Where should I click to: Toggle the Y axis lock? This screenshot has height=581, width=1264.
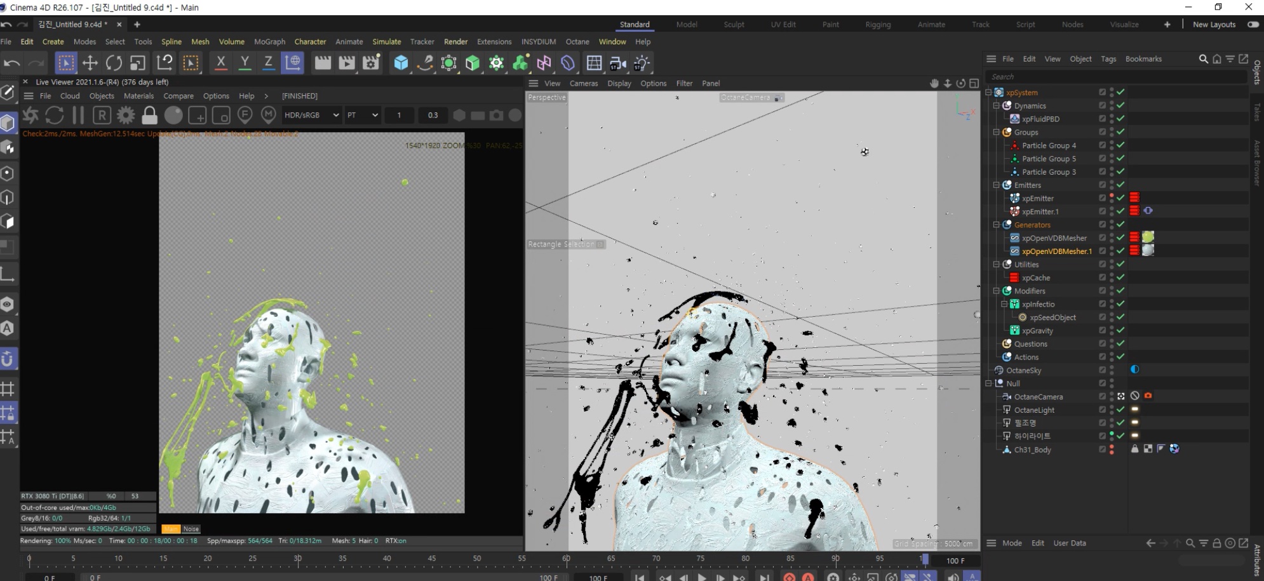[245, 63]
